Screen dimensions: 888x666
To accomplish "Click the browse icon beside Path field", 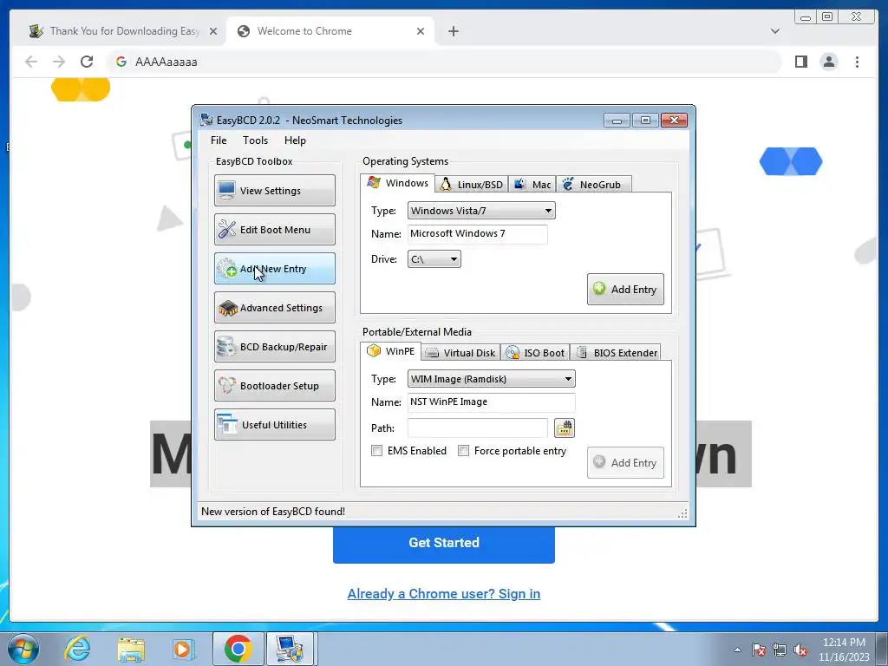I will (x=564, y=428).
